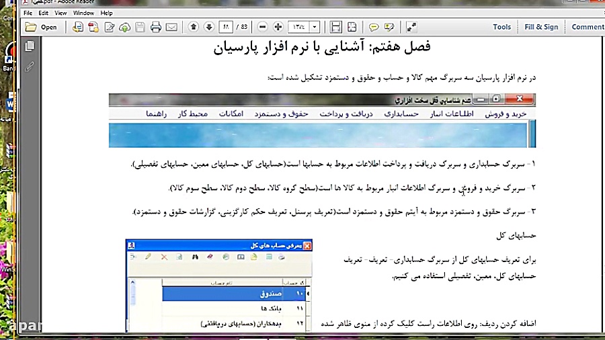Click the 'صندوق' highlighted row in accounts table
Image resolution: width=605 pixels, height=340 pixels.
click(x=234, y=294)
